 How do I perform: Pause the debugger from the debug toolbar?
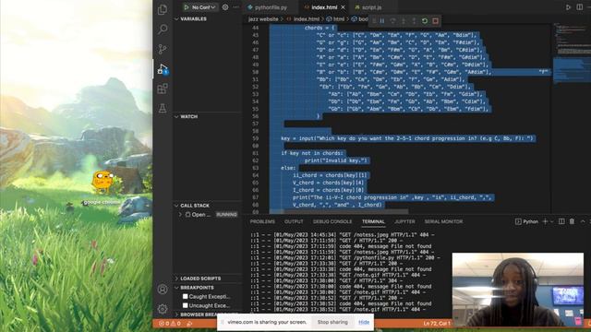(382, 21)
